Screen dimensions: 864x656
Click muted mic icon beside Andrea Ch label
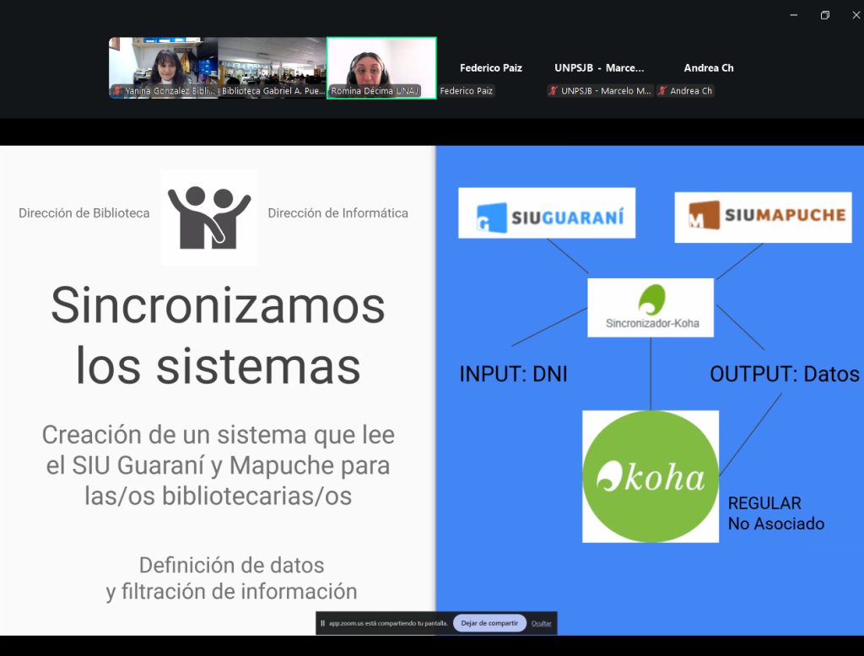coord(662,91)
